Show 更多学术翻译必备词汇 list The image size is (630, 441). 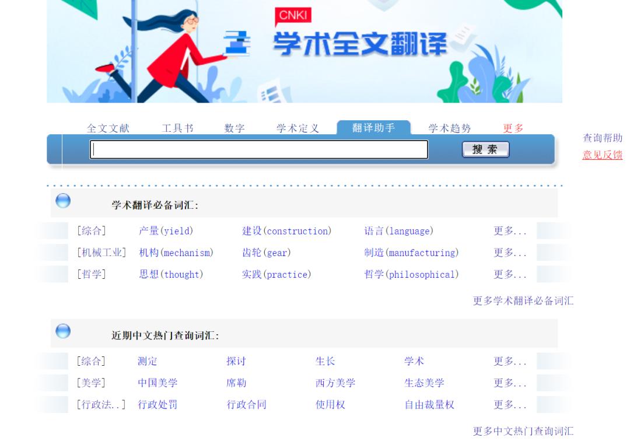pos(523,301)
